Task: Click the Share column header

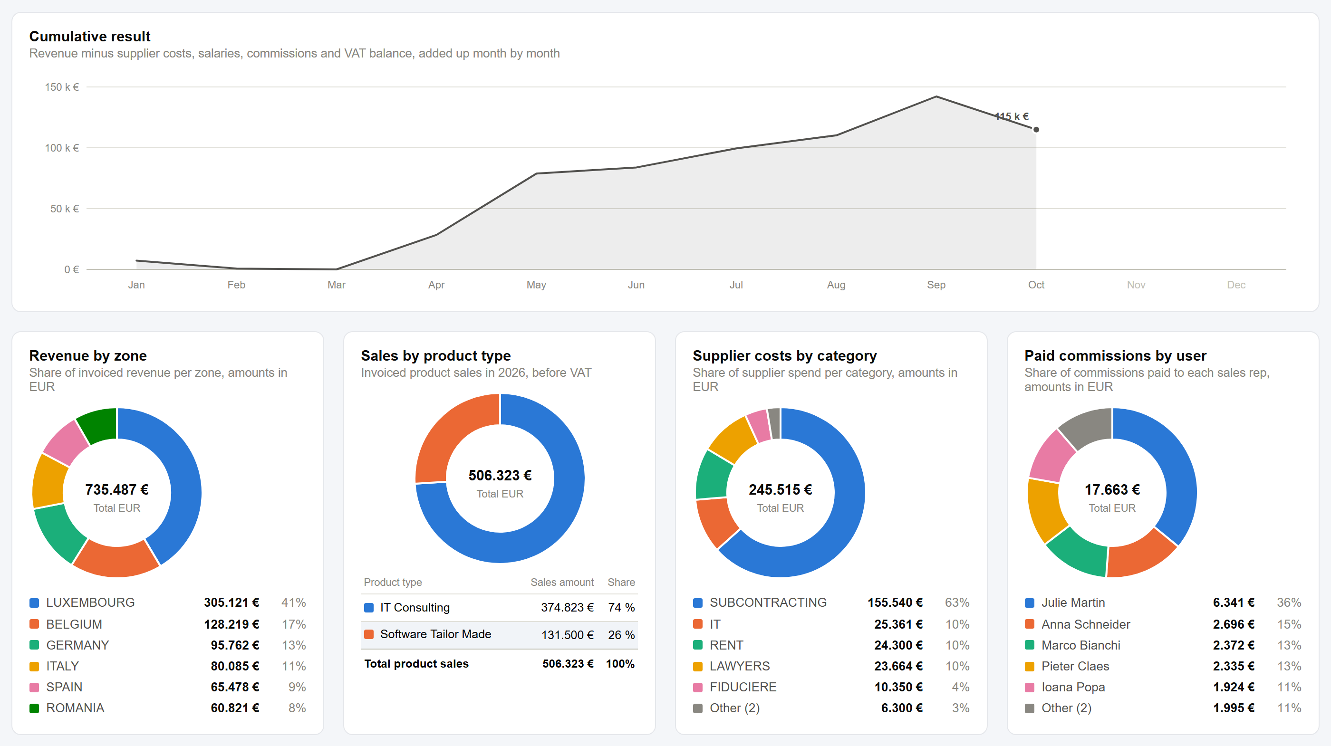Action: (x=621, y=582)
